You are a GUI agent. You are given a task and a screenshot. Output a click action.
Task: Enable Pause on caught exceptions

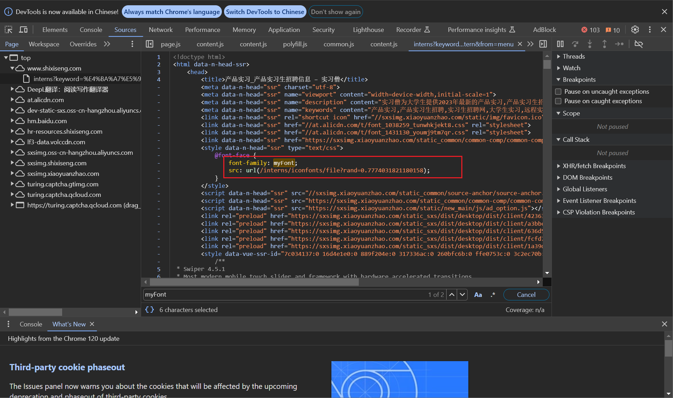(558, 101)
